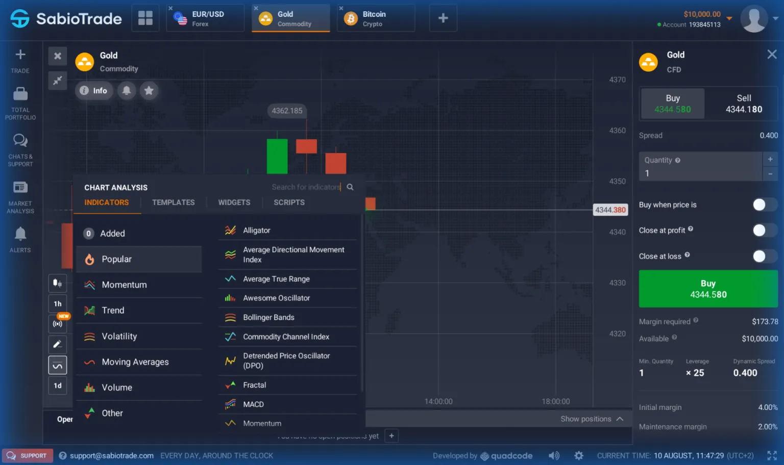Toggle Close at profit switch
This screenshot has width=784, height=465.
(x=764, y=230)
